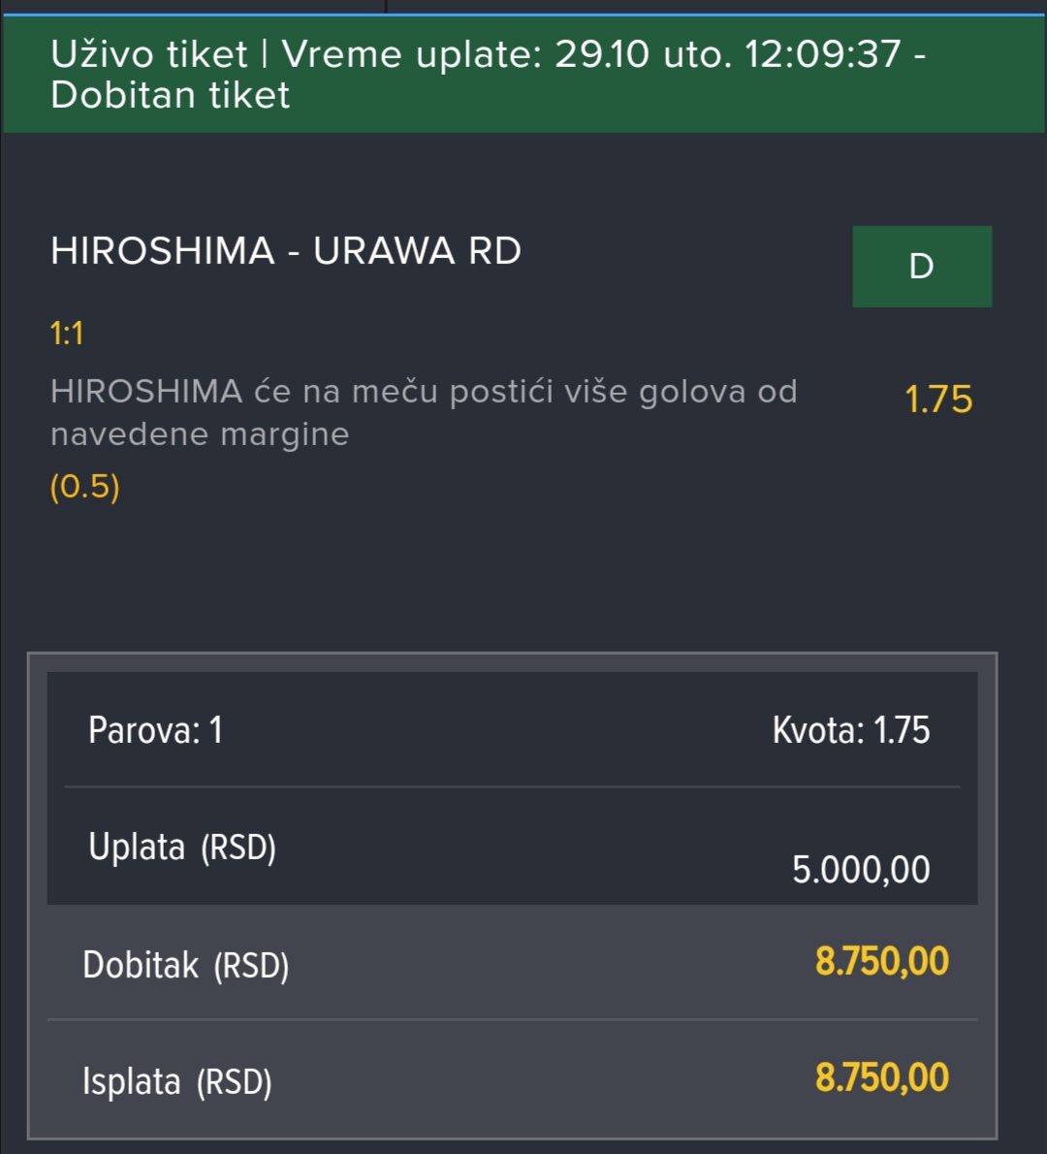The image size is (1047, 1154).
Task: Select the HIROSHIMA - URAWA RD match title
Action: (x=285, y=251)
